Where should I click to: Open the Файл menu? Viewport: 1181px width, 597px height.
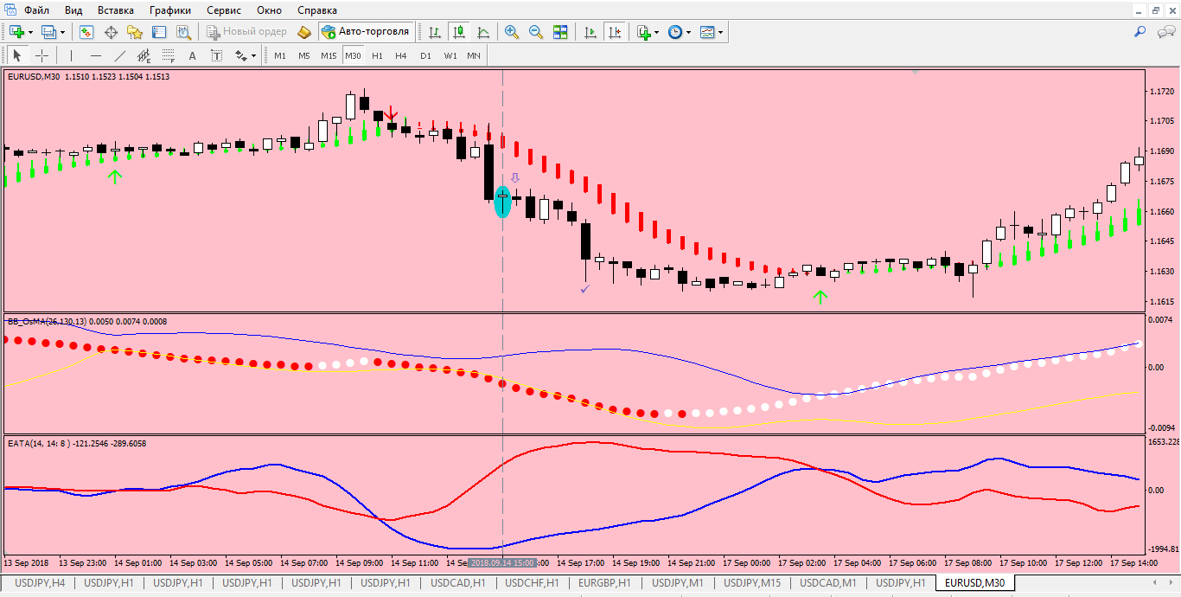36,10
